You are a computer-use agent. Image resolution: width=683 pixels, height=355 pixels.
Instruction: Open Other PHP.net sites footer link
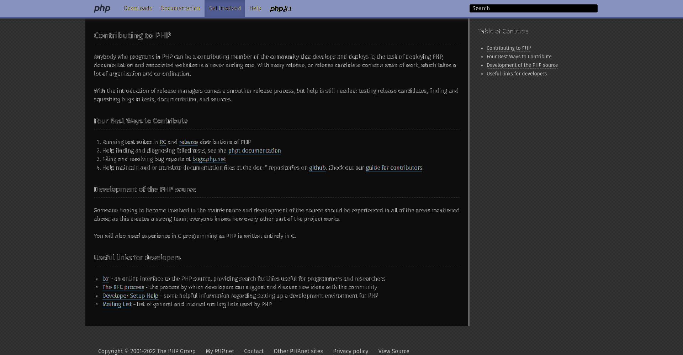[x=298, y=351]
